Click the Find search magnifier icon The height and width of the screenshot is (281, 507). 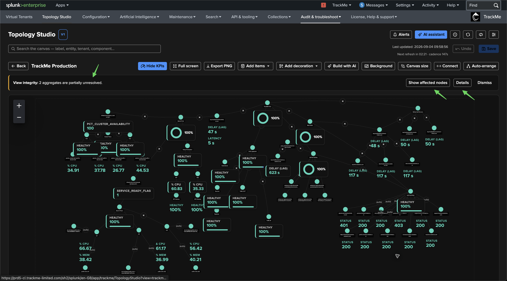(x=496, y=5)
